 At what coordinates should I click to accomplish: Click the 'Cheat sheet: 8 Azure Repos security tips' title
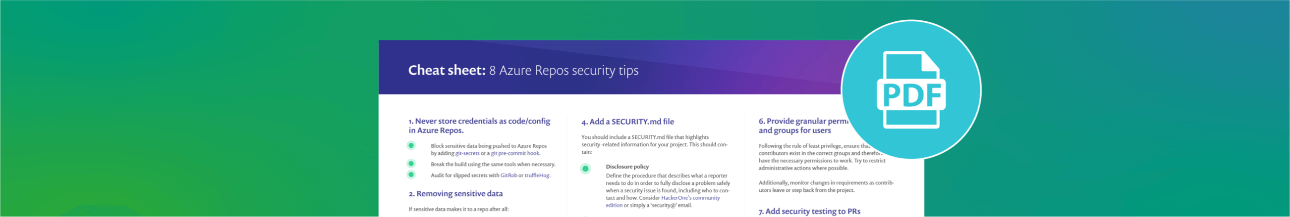pos(523,70)
